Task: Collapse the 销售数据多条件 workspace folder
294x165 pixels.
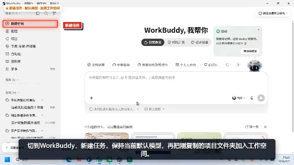Action: coord(42,115)
